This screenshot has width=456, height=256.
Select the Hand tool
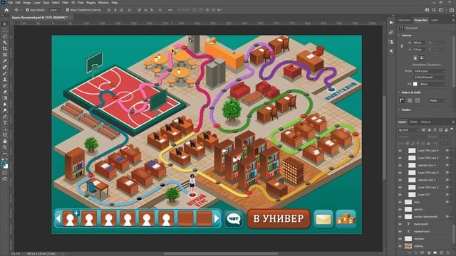5,141
